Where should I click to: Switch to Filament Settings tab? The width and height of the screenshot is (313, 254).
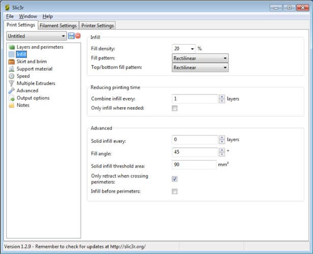58,25
